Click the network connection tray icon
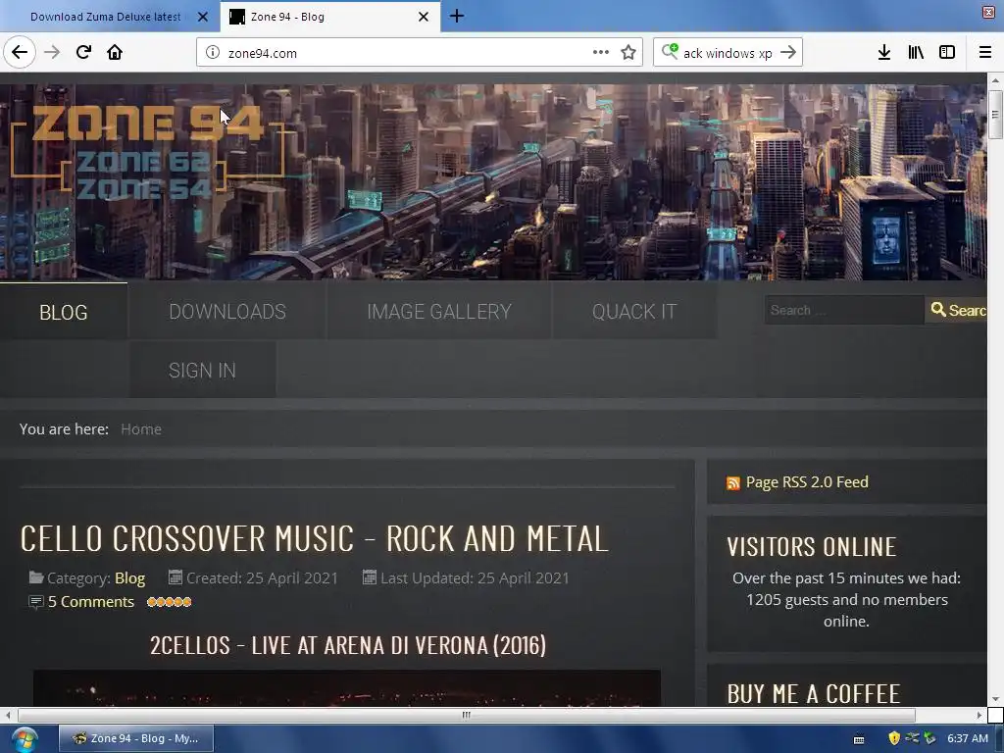Image resolution: width=1004 pixels, height=753 pixels. click(912, 737)
